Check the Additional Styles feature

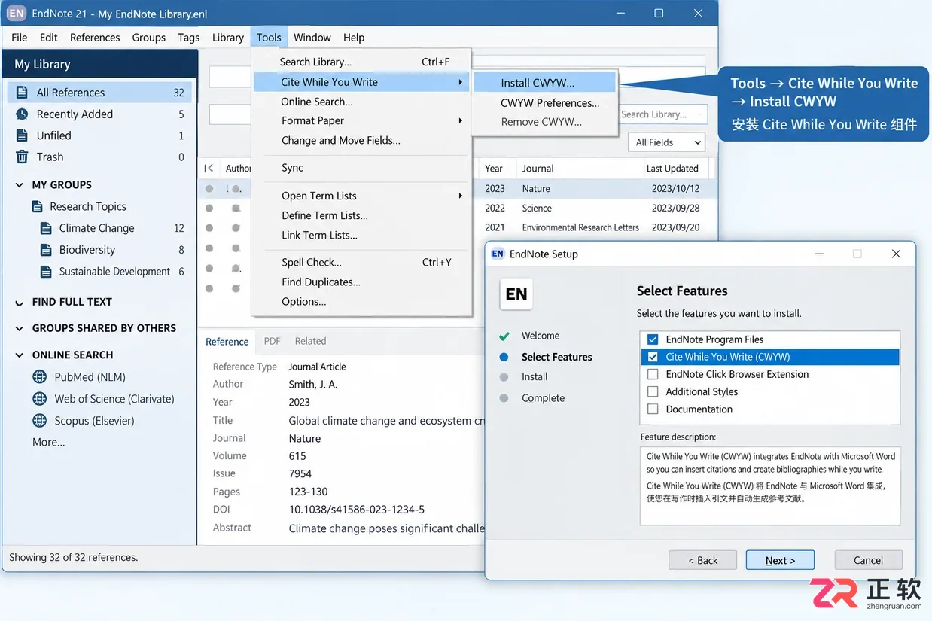pos(653,391)
